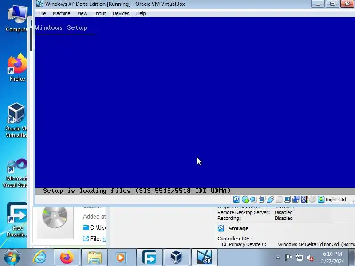Click the VirtualBox VM window title icon
Screen dimensions: 355x266
[40, 4]
